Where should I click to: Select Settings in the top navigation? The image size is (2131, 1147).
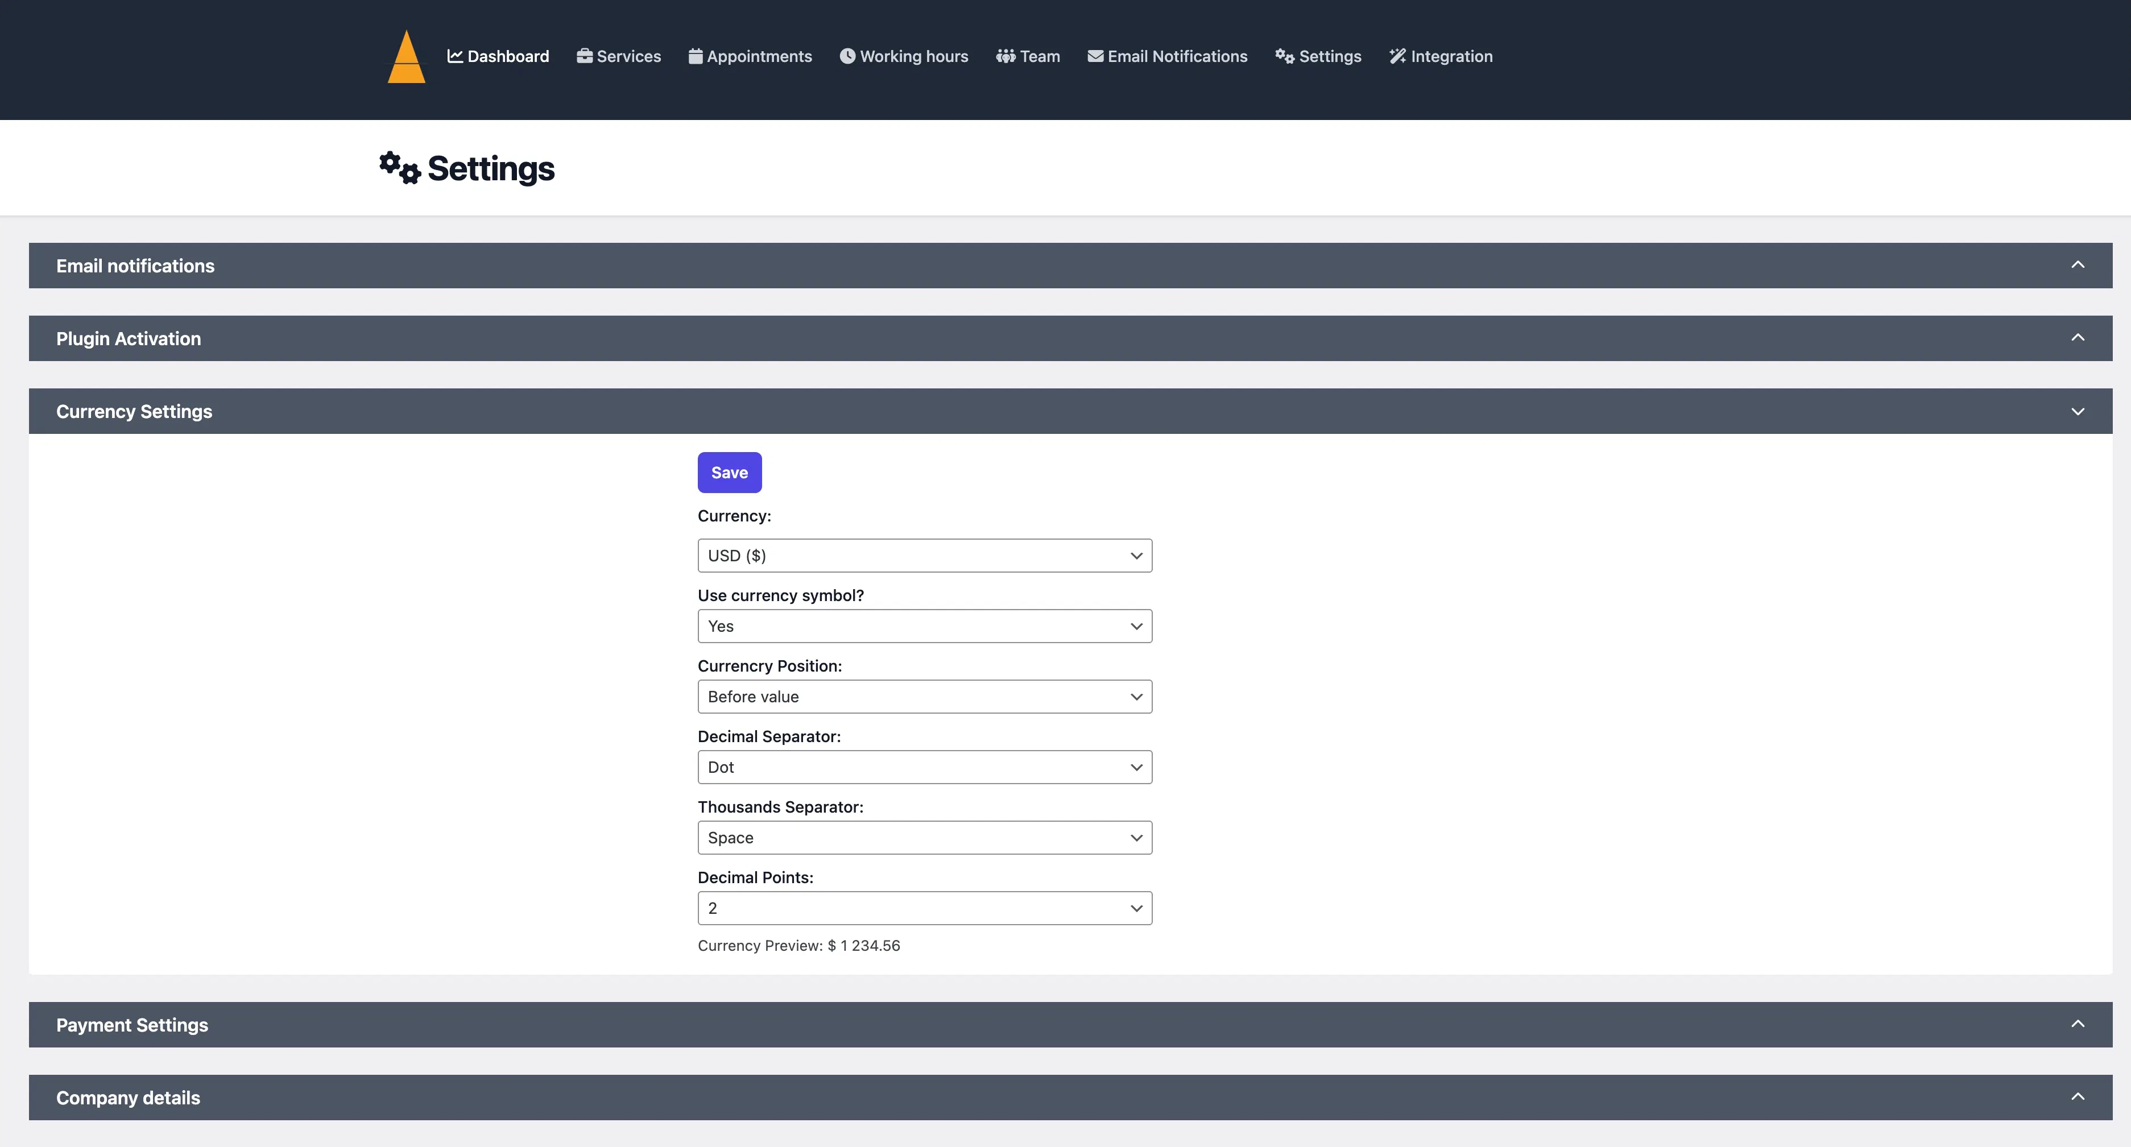(x=1318, y=56)
